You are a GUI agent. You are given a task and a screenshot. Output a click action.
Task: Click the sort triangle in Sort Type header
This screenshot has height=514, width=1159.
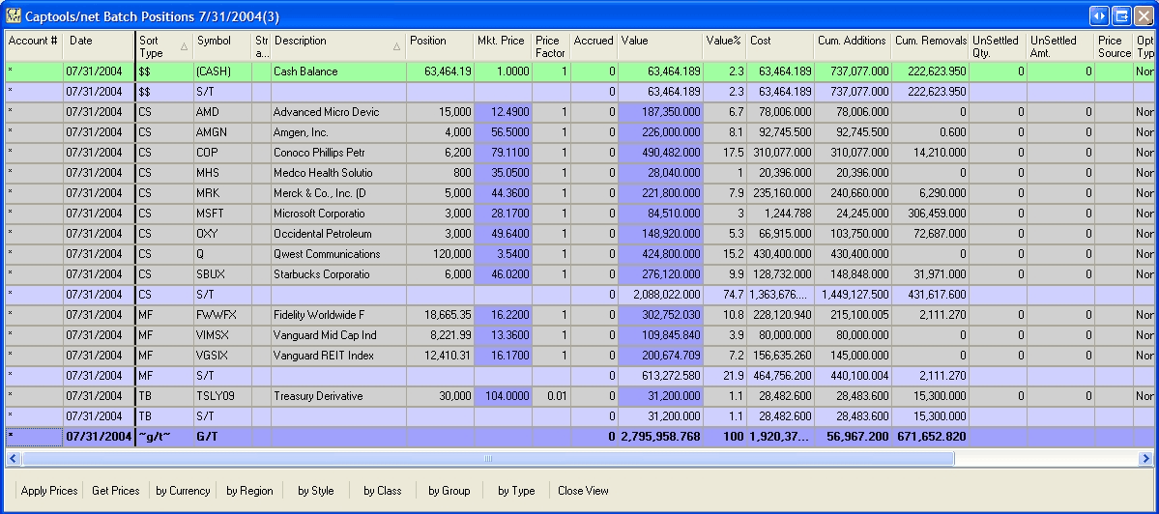(184, 46)
